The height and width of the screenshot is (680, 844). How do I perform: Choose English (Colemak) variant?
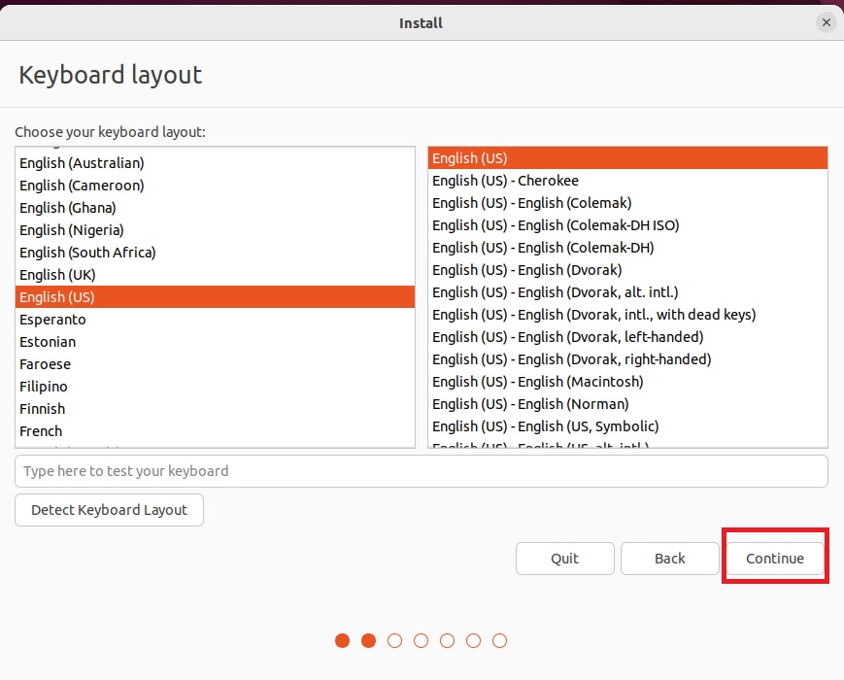click(x=531, y=203)
